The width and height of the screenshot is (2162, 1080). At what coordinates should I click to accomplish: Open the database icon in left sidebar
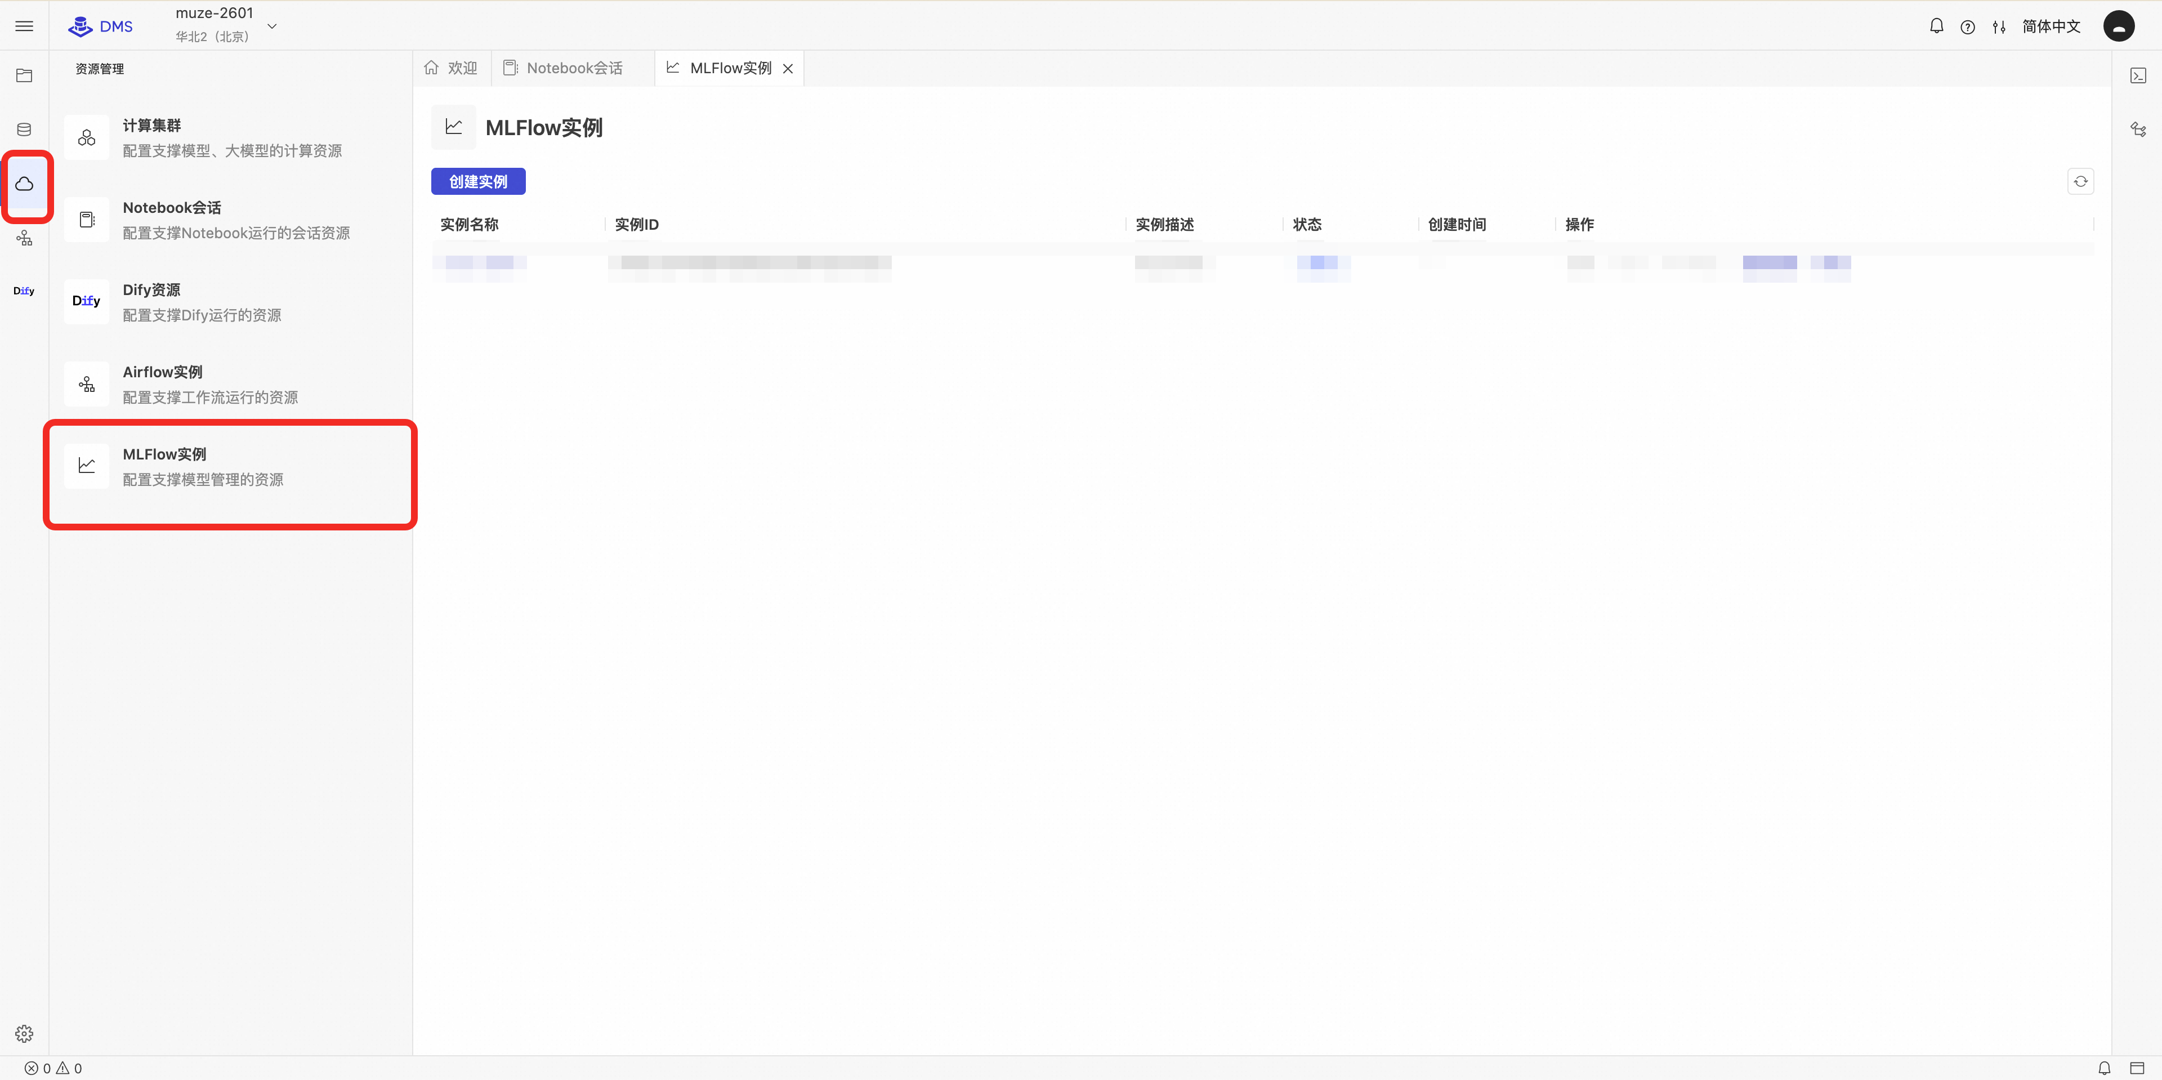click(24, 130)
